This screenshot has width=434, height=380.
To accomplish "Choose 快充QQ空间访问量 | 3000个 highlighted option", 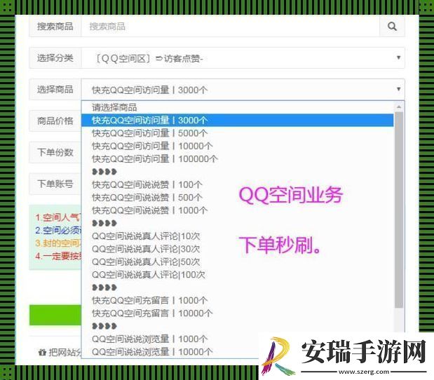I will (x=237, y=121).
